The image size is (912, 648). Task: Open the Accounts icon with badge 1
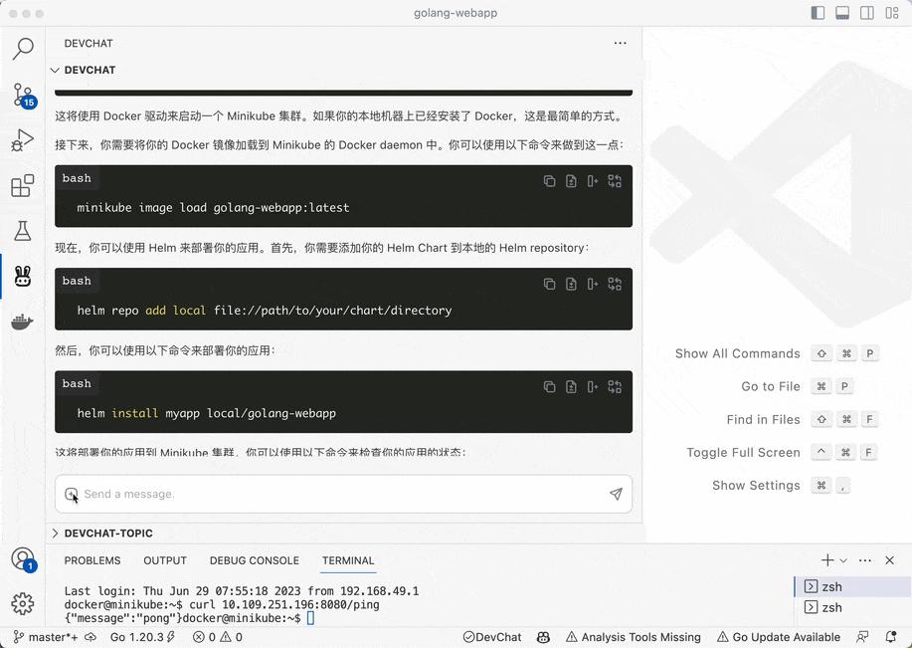pyautogui.click(x=23, y=559)
